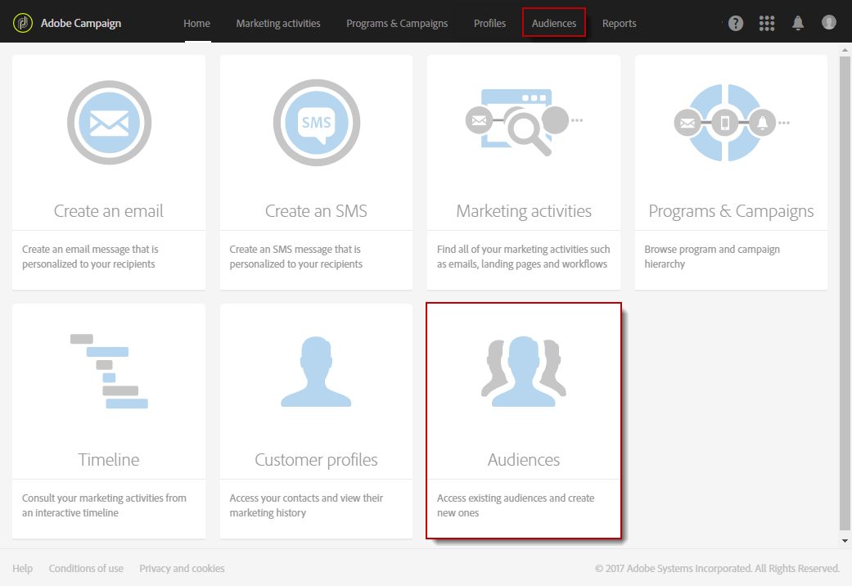Click the Adobe Campaign logo
The image size is (852, 586).
click(x=25, y=22)
